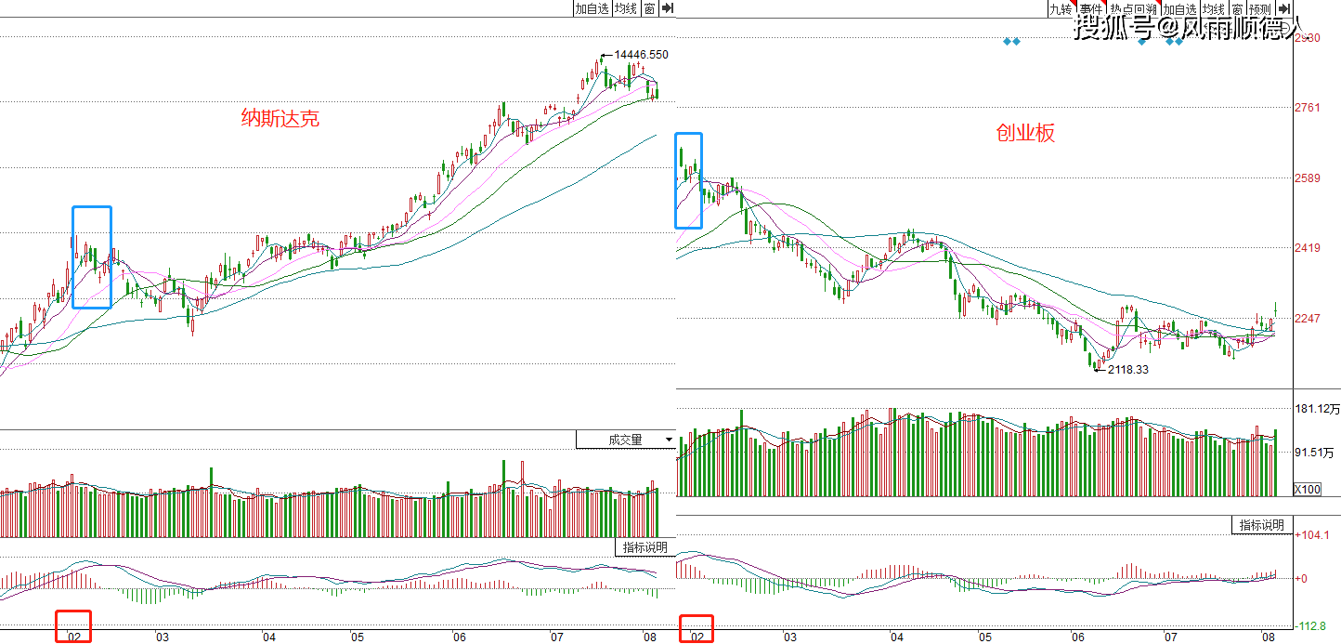Image resolution: width=1341 pixels, height=644 pixels.
Task: Click 加自选 on the 纳斯达克 chart
Action: tap(592, 8)
